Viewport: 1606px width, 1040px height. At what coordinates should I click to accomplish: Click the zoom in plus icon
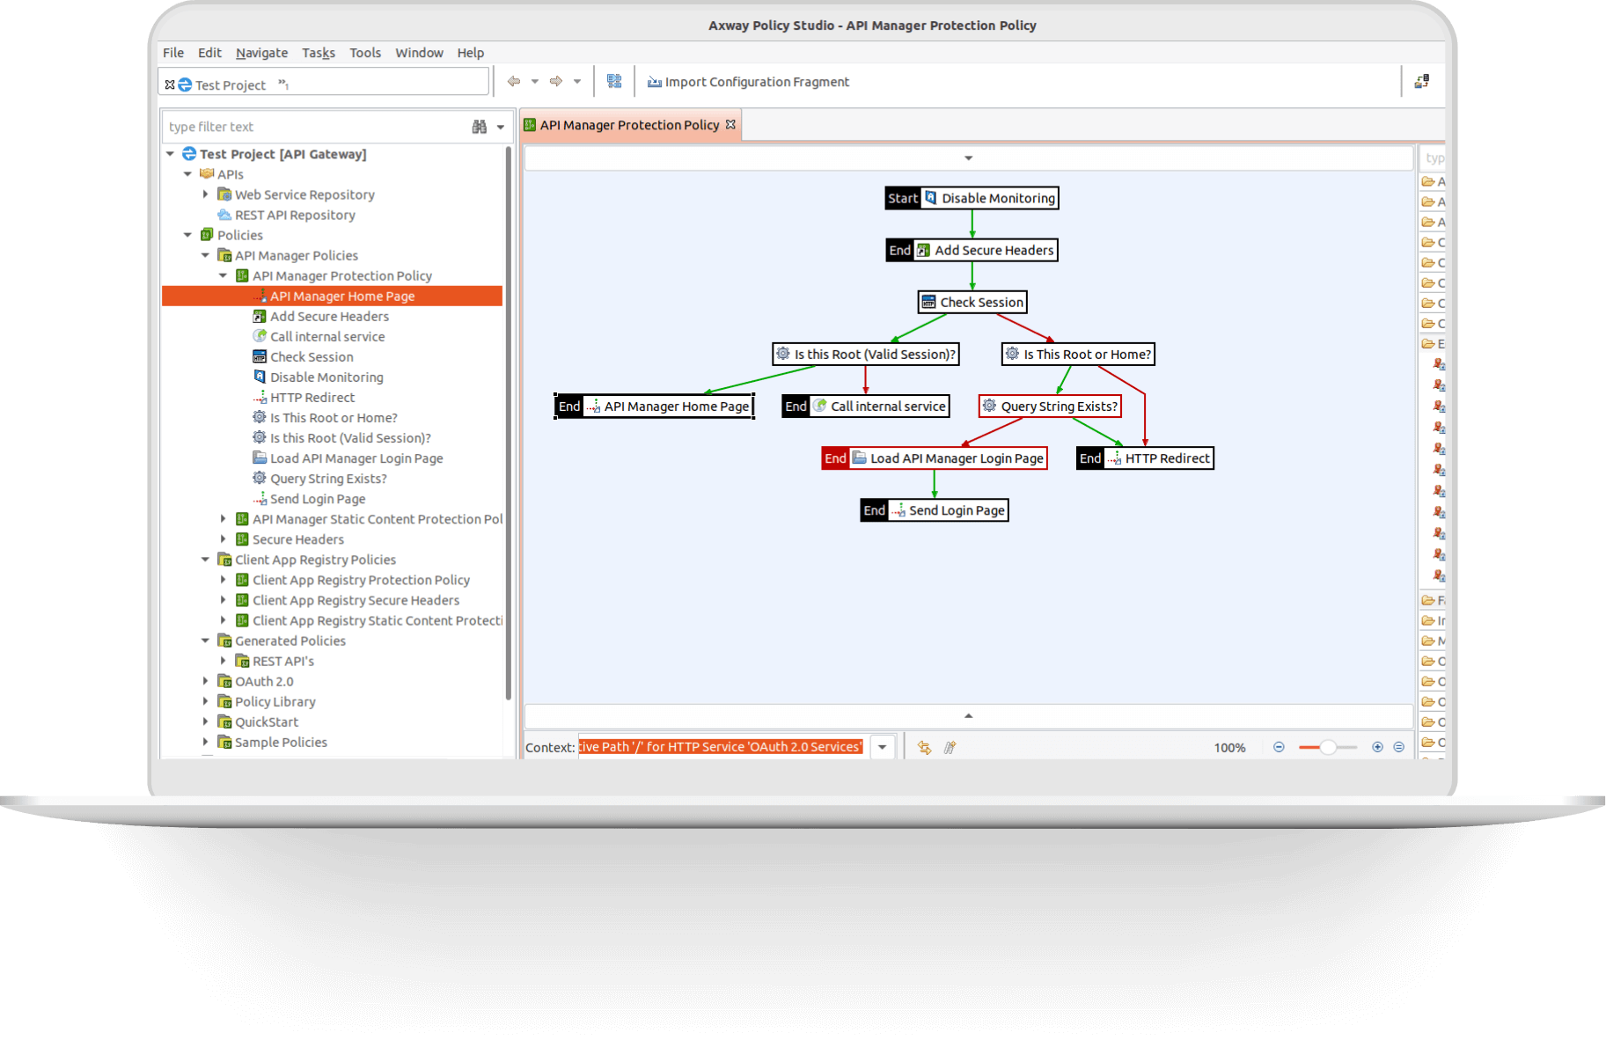pyautogui.click(x=1377, y=747)
